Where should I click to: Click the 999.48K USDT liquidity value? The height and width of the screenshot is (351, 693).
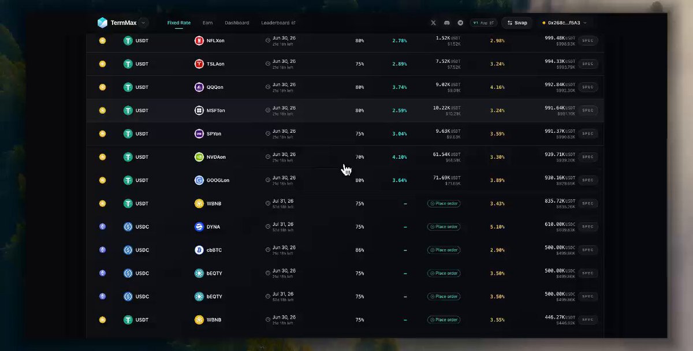(560, 38)
